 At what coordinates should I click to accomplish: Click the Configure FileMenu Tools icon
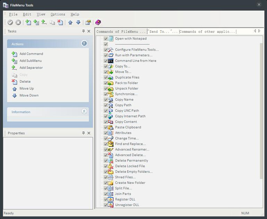(x=111, y=50)
